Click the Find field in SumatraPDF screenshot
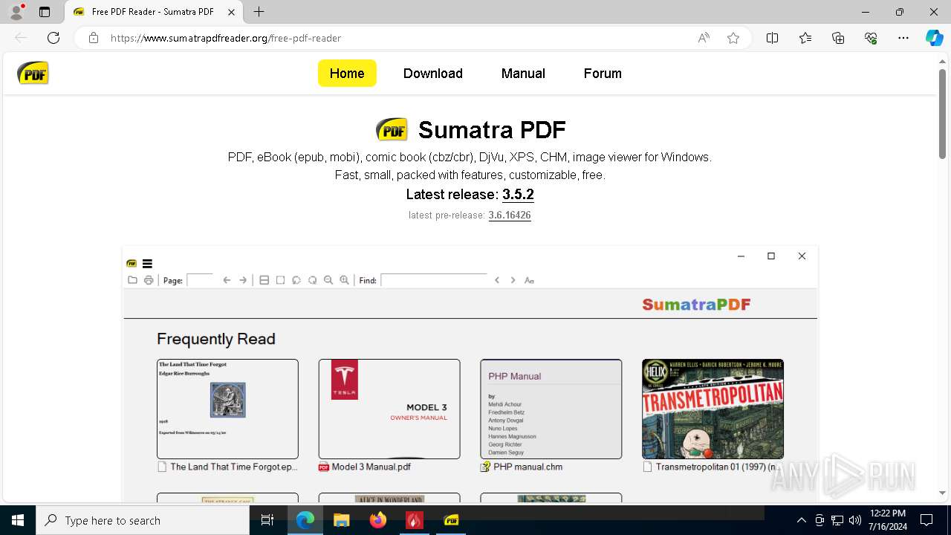 435,280
